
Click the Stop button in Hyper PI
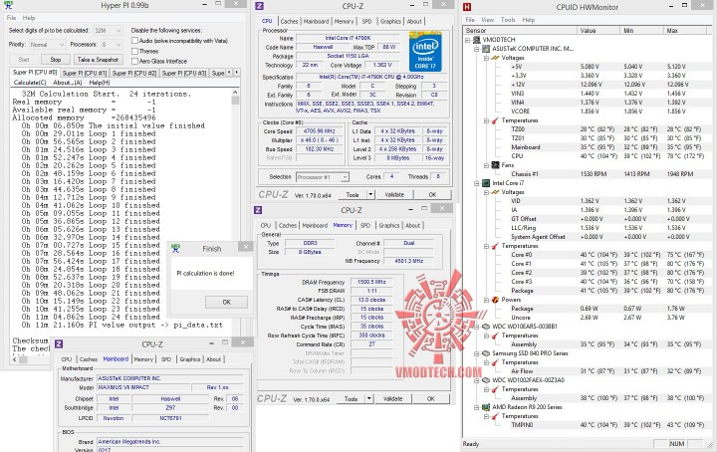[56, 60]
